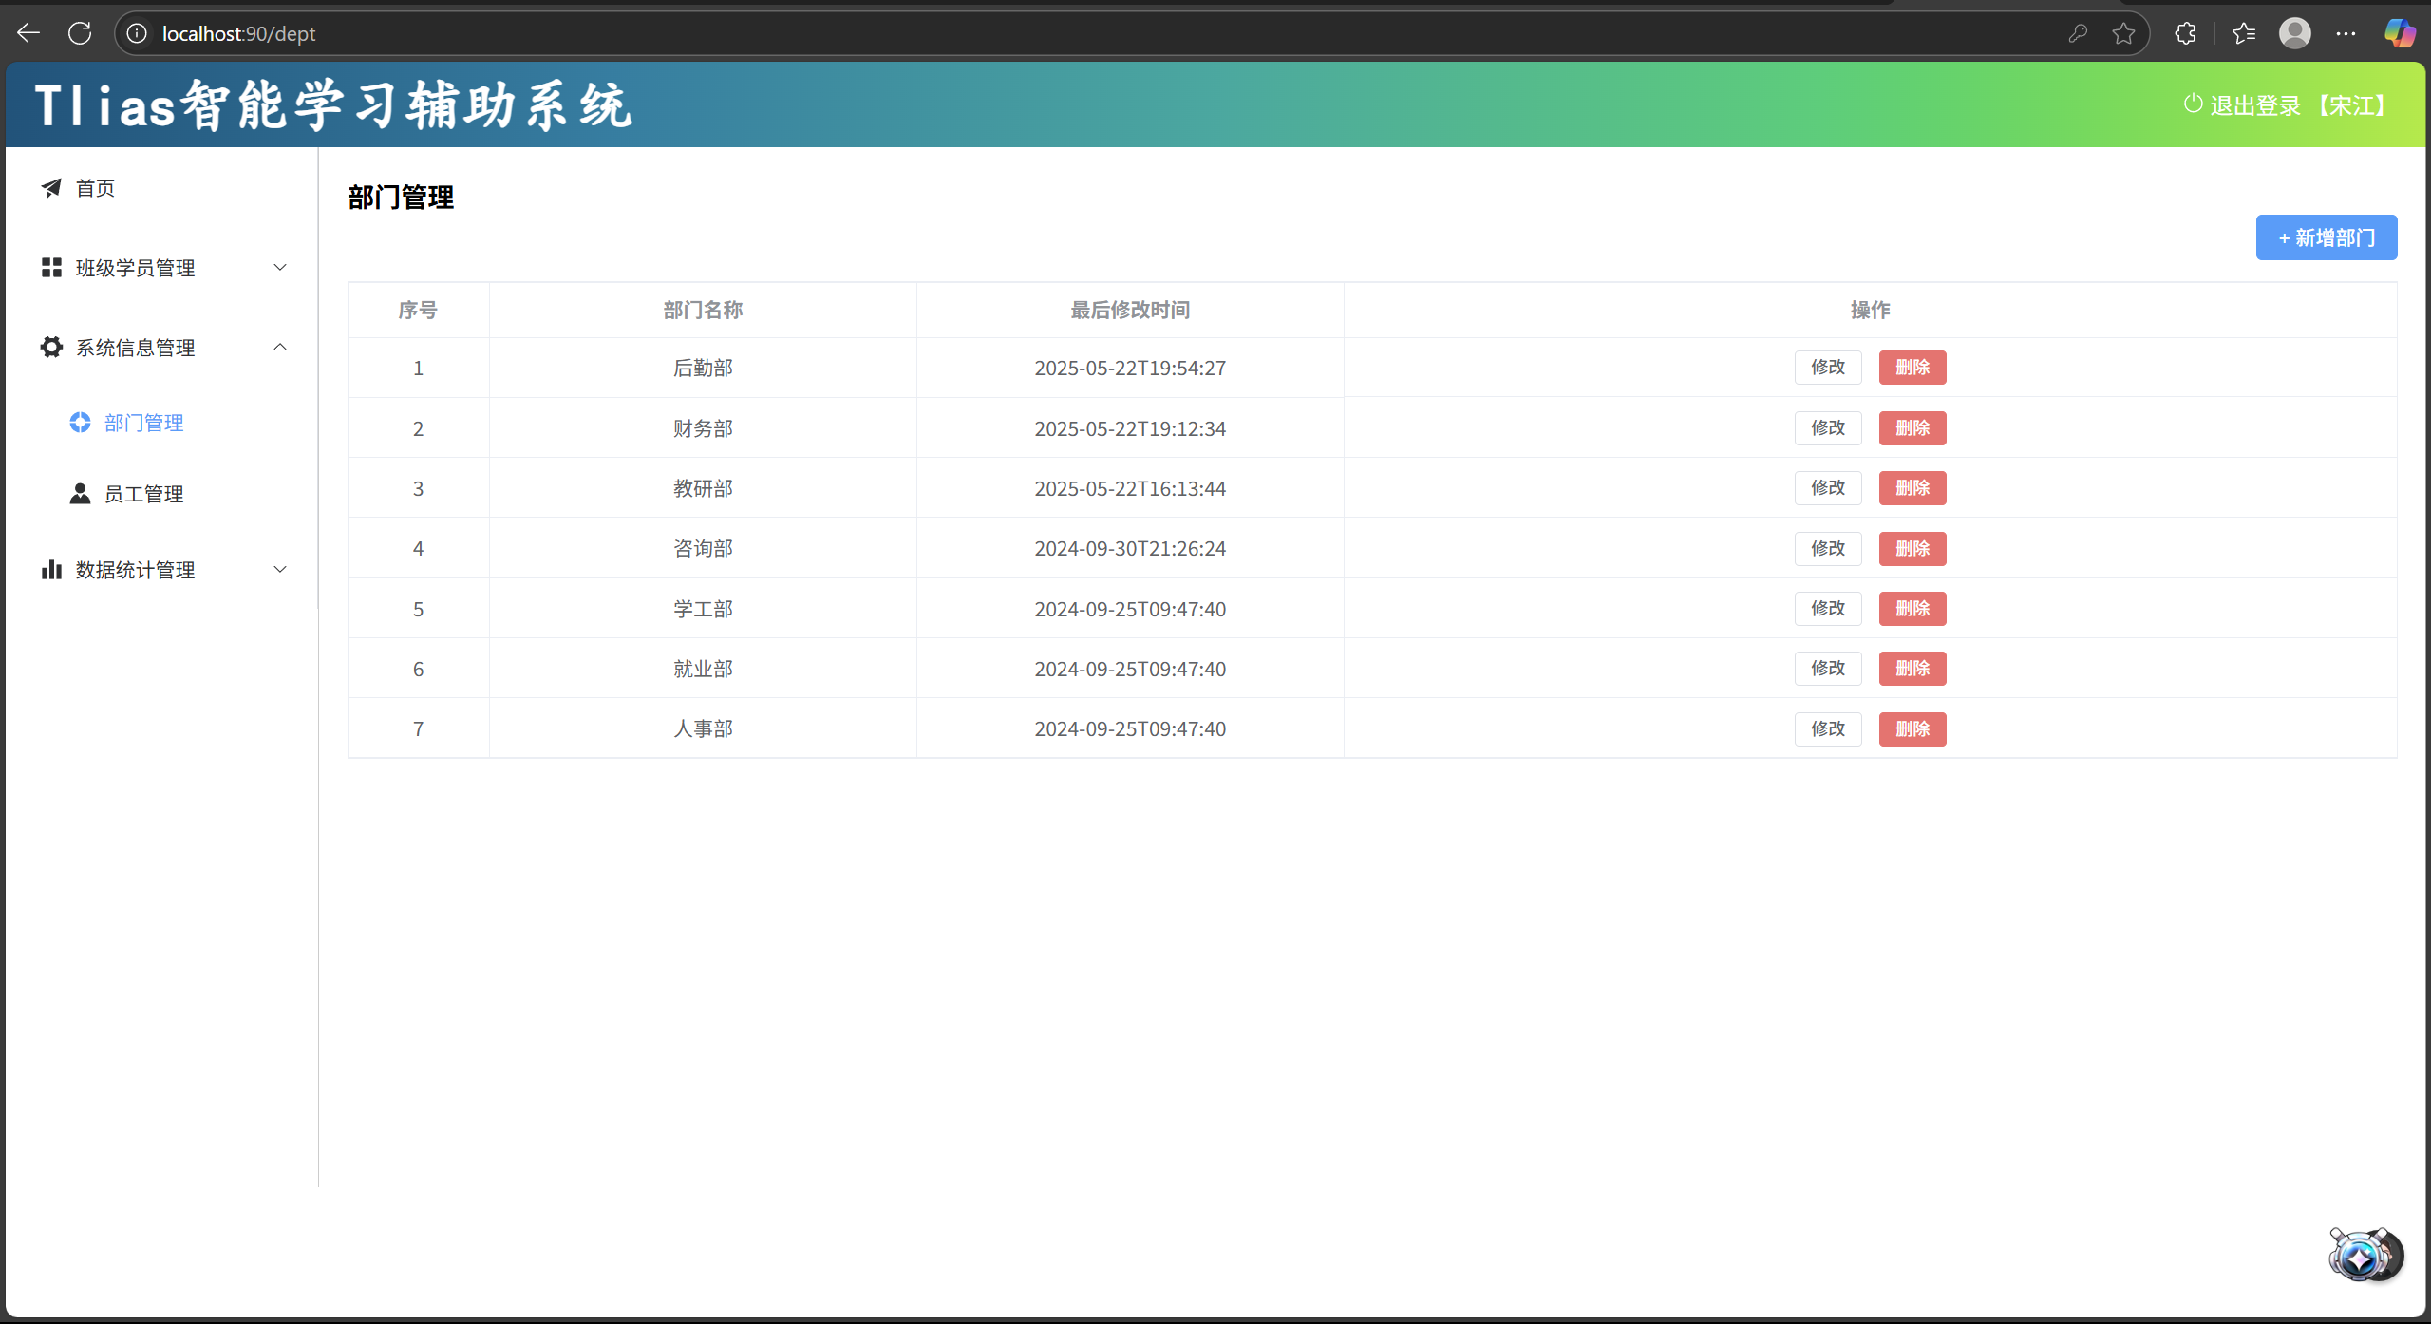Open the favorites list icon
2431x1324 pixels.
point(2244,33)
